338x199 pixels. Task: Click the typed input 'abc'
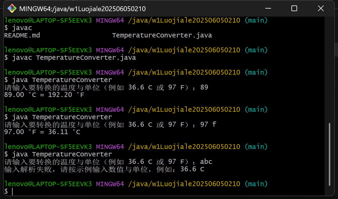[x=206, y=162]
